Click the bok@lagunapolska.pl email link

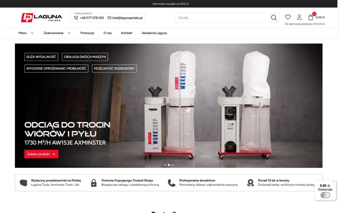pos(127,18)
